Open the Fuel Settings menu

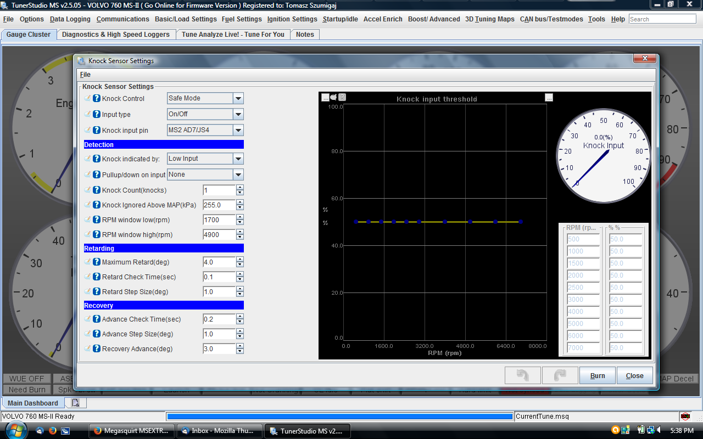point(242,19)
